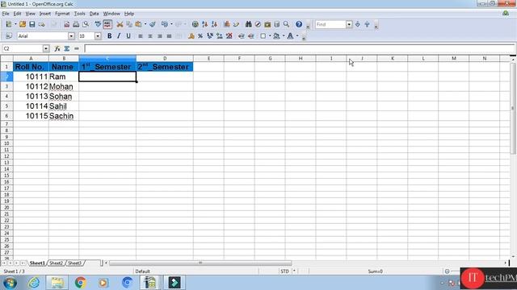The width and height of the screenshot is (517, 290).
Task: Click Format Paintbrush icon
Action: click(153, 24)
